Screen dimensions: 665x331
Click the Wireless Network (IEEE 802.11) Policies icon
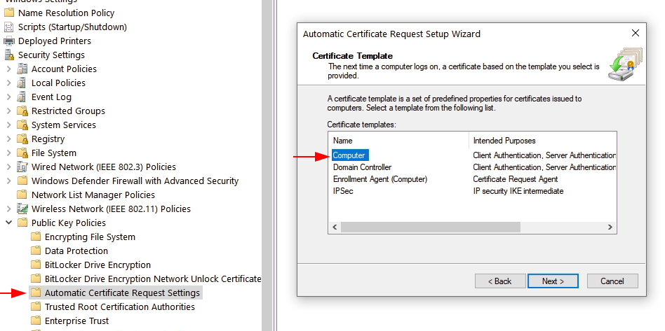coord(22,209)
